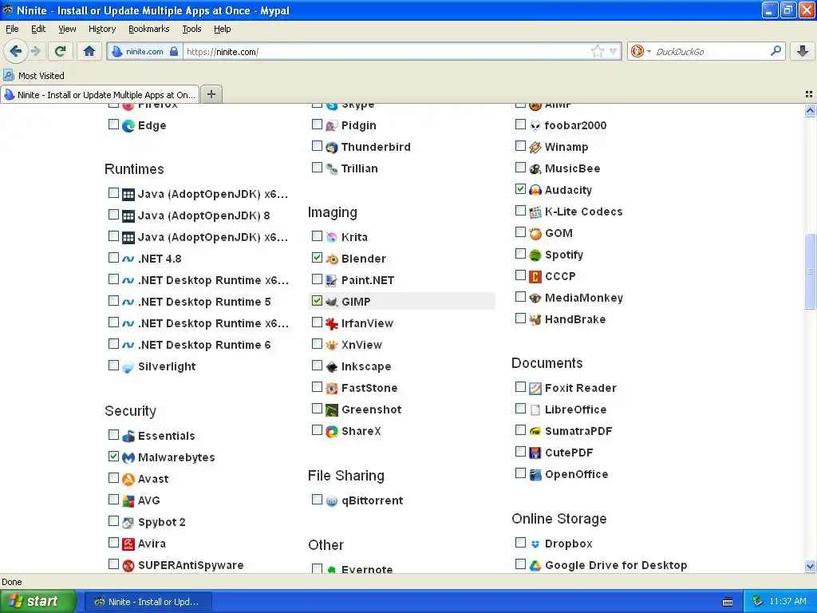Screen dimensions: 817x613
Task: Click the Audacity headphones icon
Action: [x=535, y=190]
